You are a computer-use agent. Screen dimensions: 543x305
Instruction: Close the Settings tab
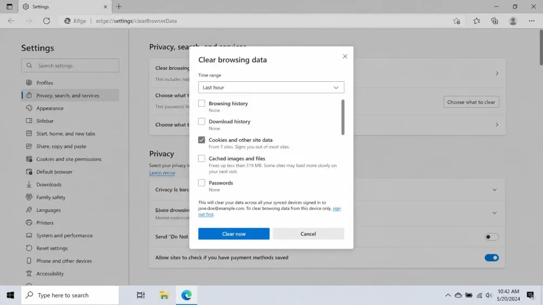point(105,7)
